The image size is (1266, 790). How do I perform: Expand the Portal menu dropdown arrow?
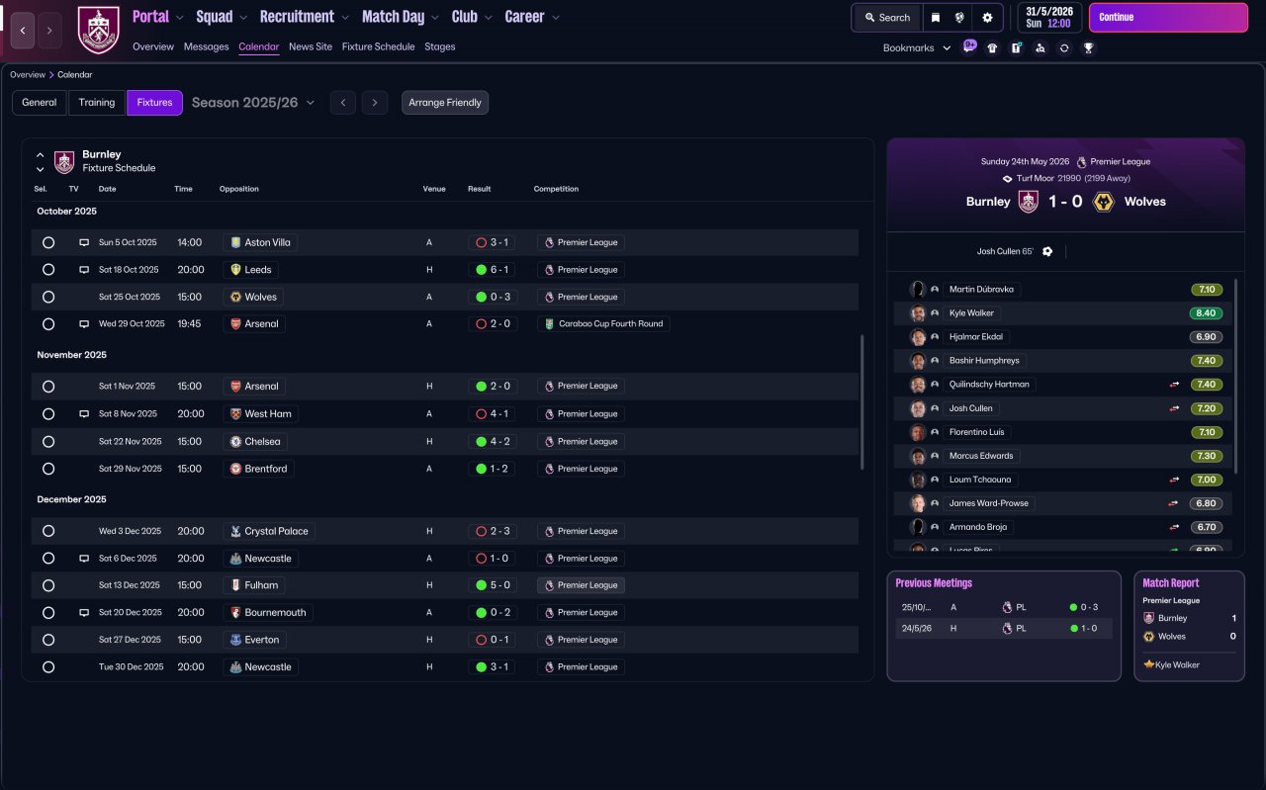click(180, 18)
